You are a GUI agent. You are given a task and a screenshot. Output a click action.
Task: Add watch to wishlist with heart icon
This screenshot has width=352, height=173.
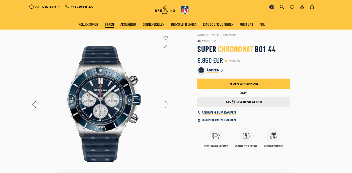point(166,38)
